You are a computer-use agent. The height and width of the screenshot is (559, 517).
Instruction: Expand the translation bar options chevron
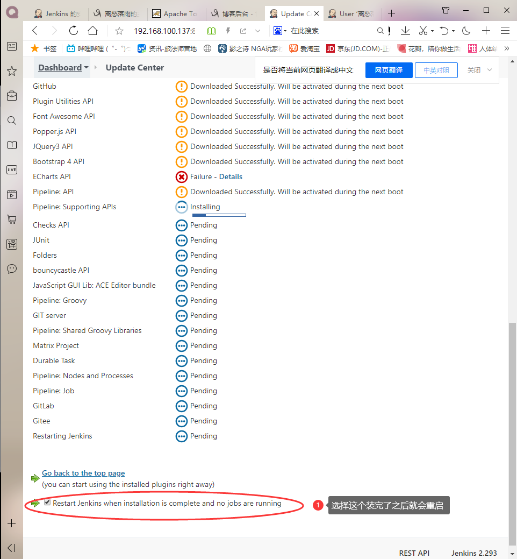click(x=490, y=70)
